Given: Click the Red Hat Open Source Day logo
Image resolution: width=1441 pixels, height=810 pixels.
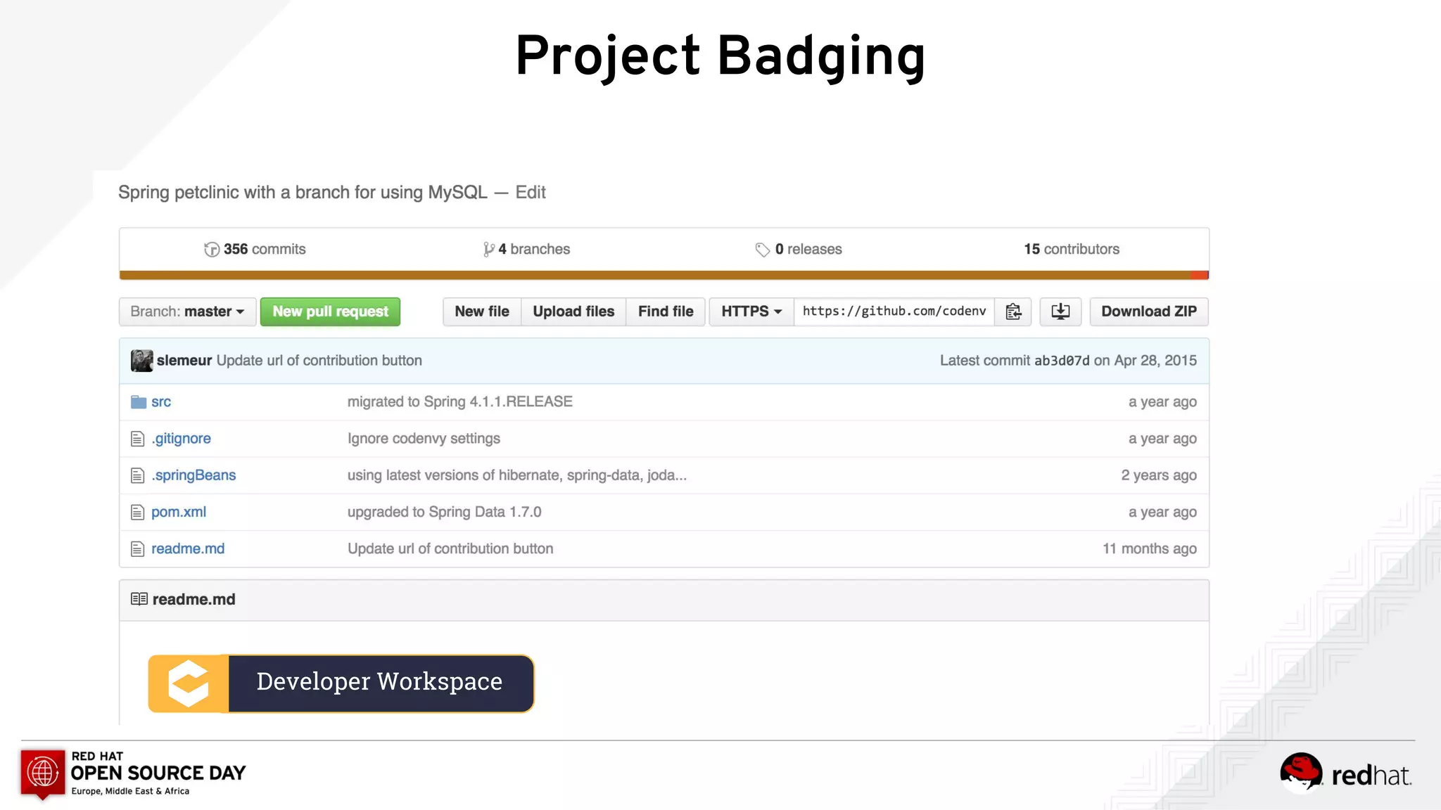Looking at the screenshot, I should [133, 773].
